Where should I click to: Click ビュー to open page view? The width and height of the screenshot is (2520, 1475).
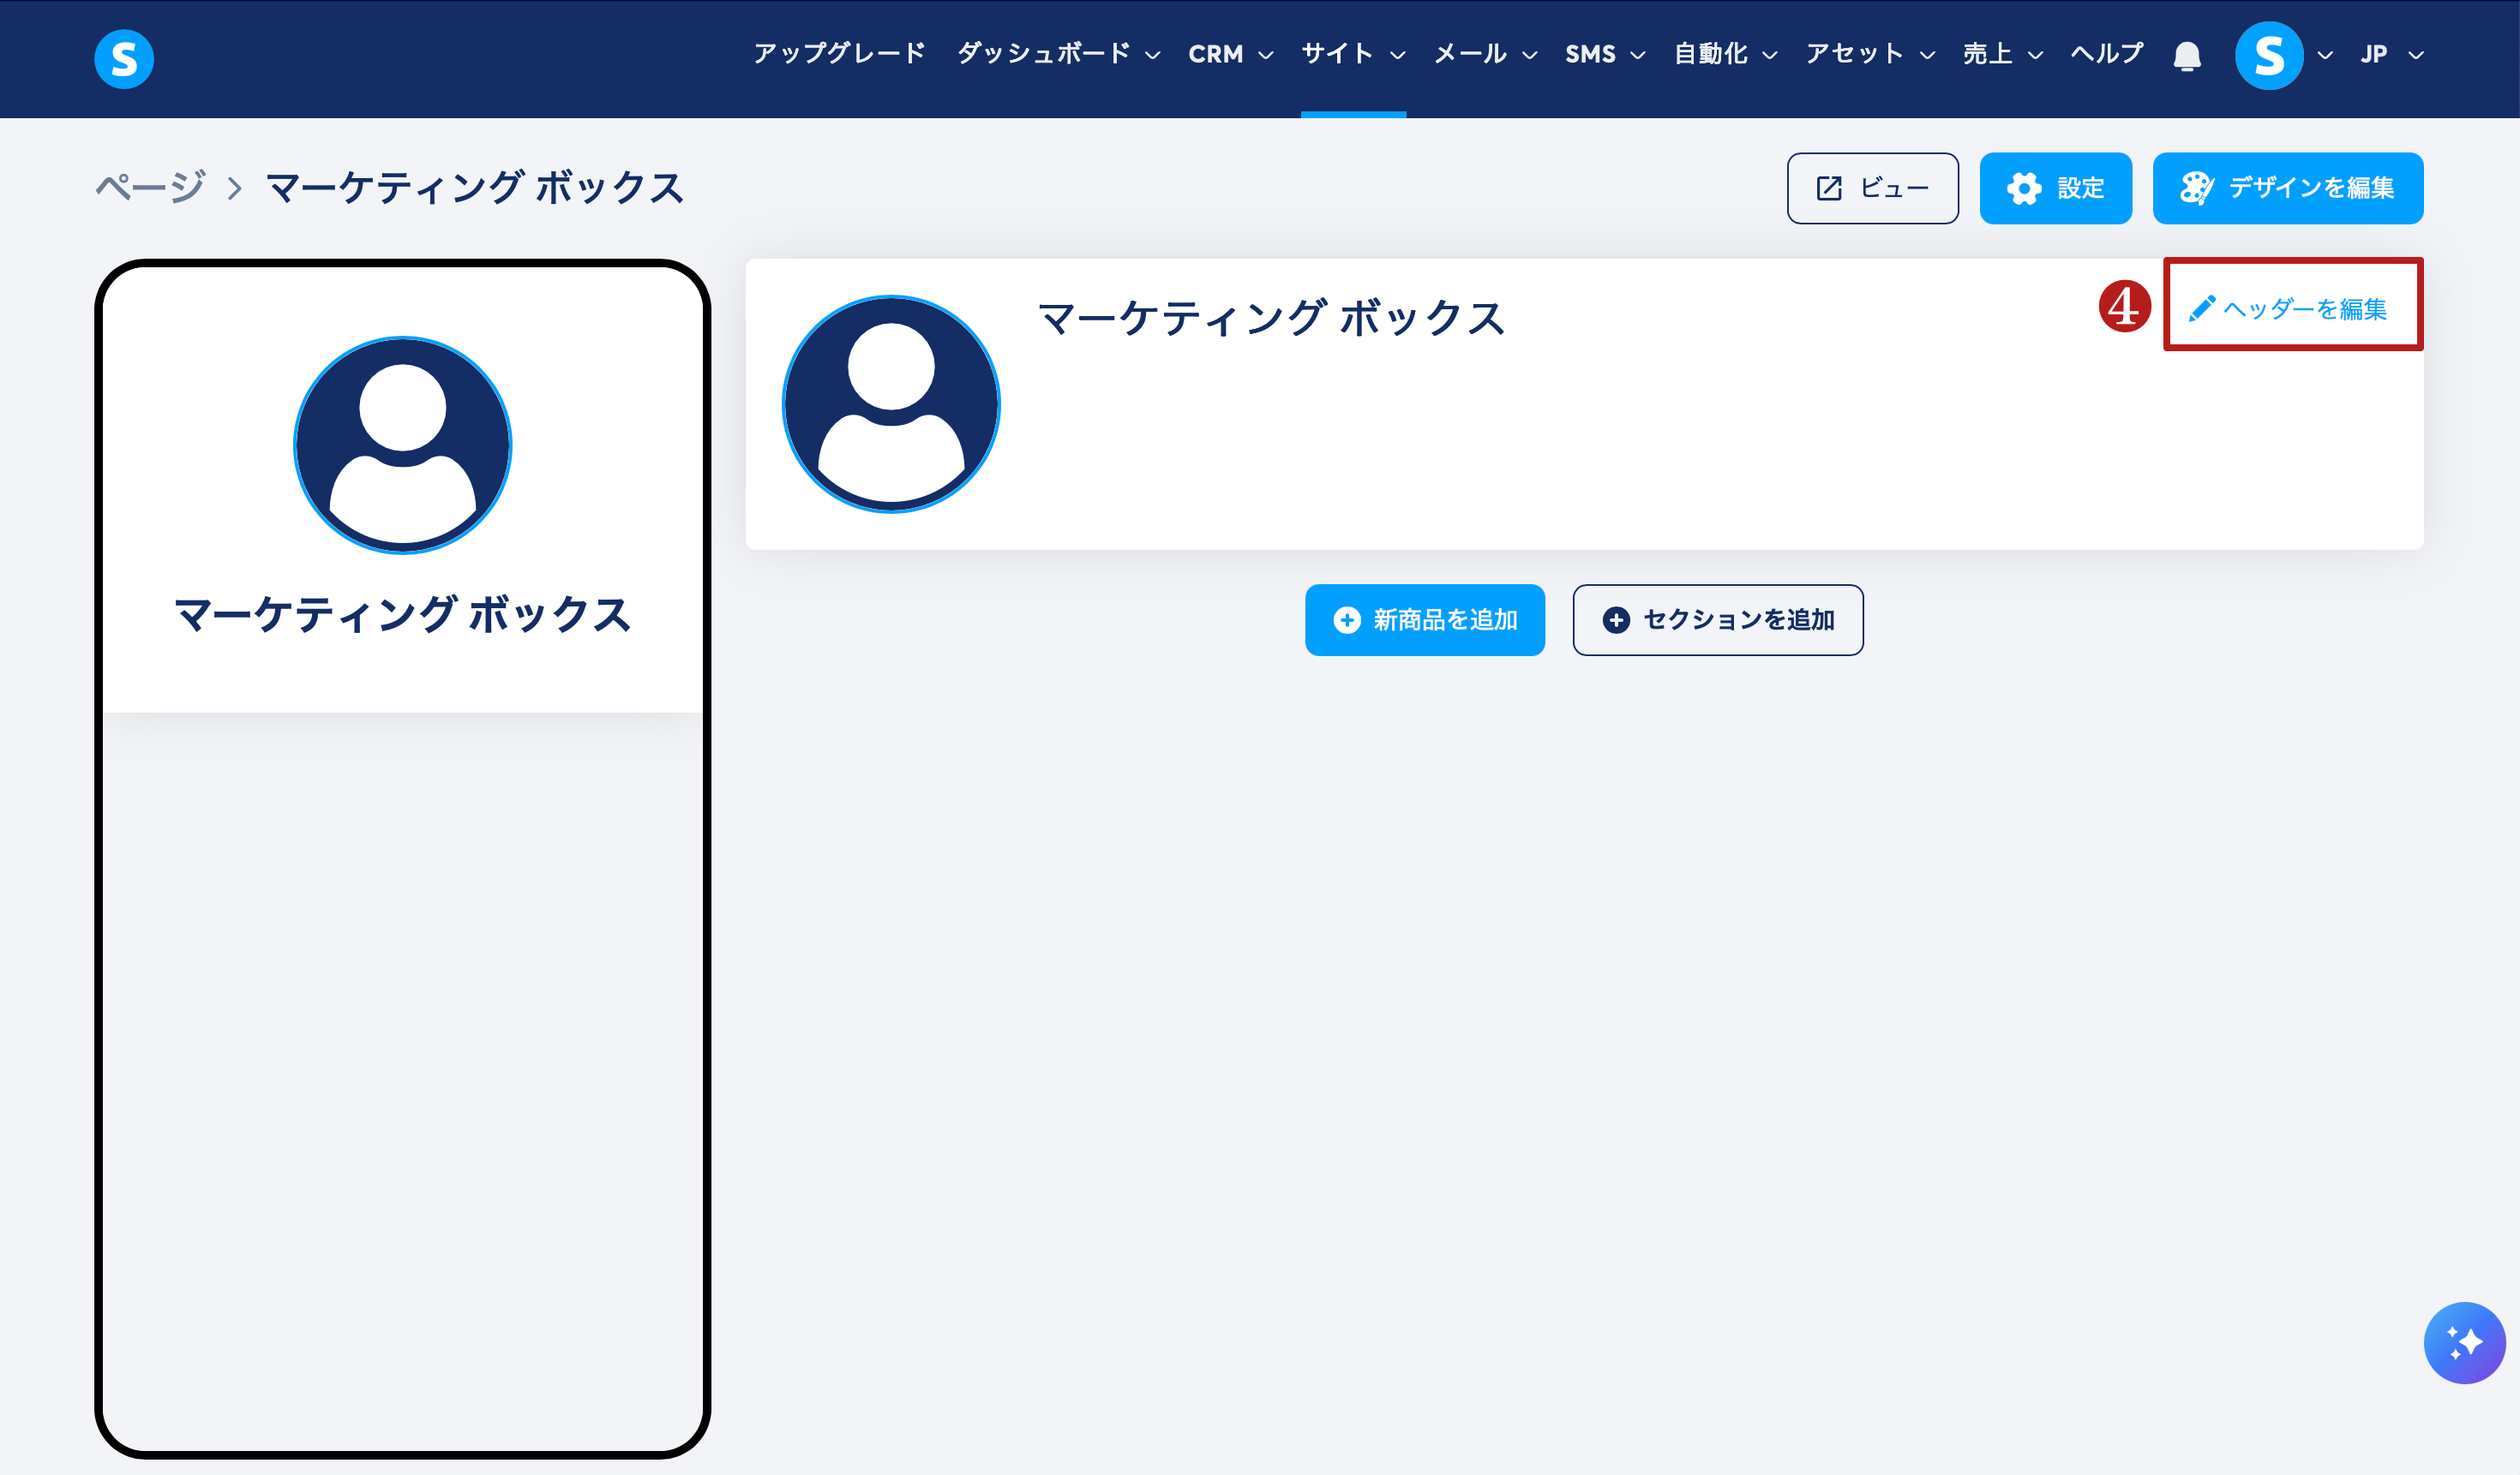tap(1872, 188)
